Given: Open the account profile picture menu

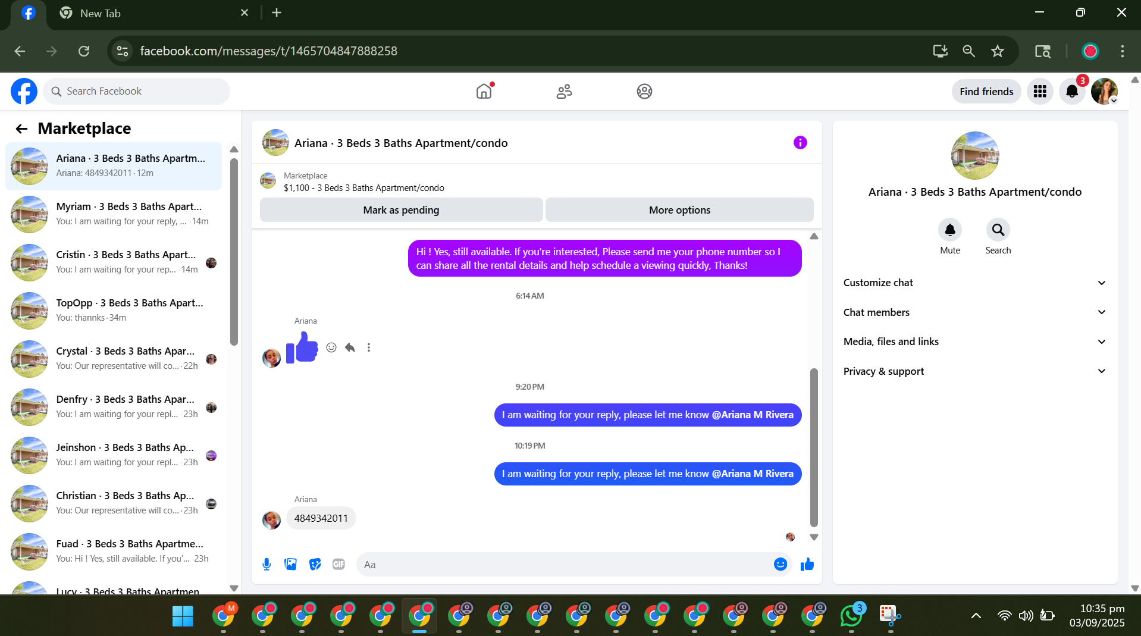Looking at the screenshot, I should pos(1104,91).
